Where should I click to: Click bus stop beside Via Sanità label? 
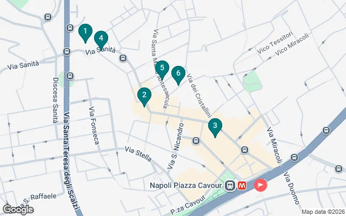[x=123, y=58]
